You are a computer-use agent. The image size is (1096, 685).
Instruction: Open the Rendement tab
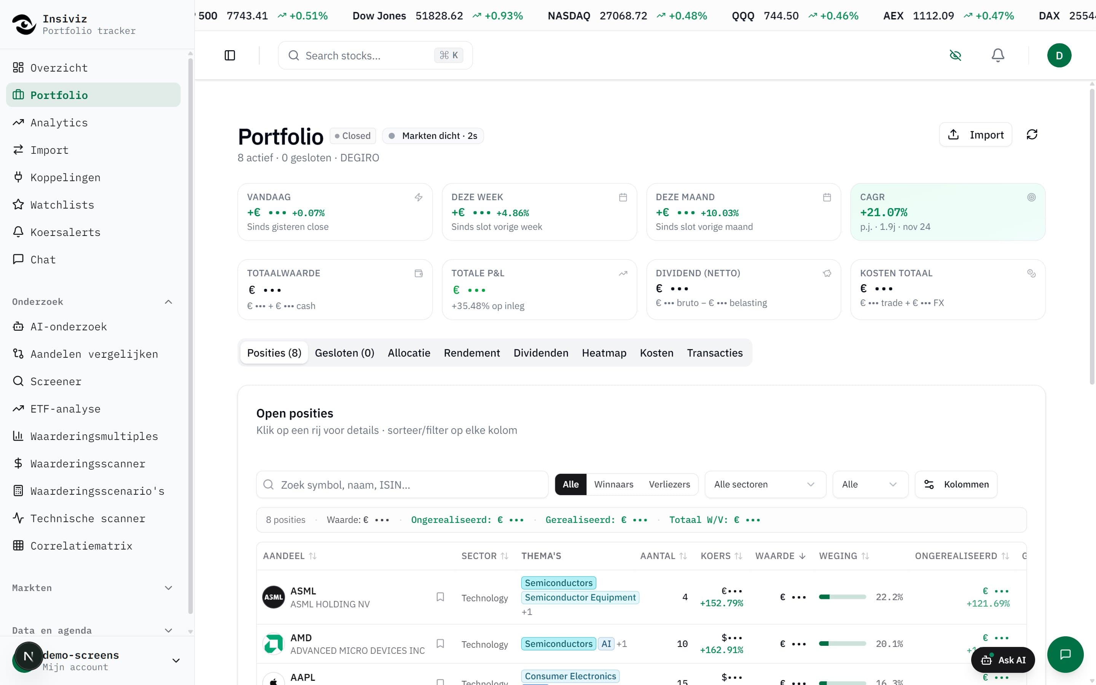point(472,352)
